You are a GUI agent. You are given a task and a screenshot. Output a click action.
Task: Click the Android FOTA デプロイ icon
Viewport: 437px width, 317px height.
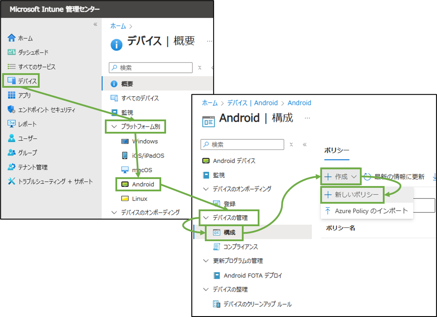point(217,276)
